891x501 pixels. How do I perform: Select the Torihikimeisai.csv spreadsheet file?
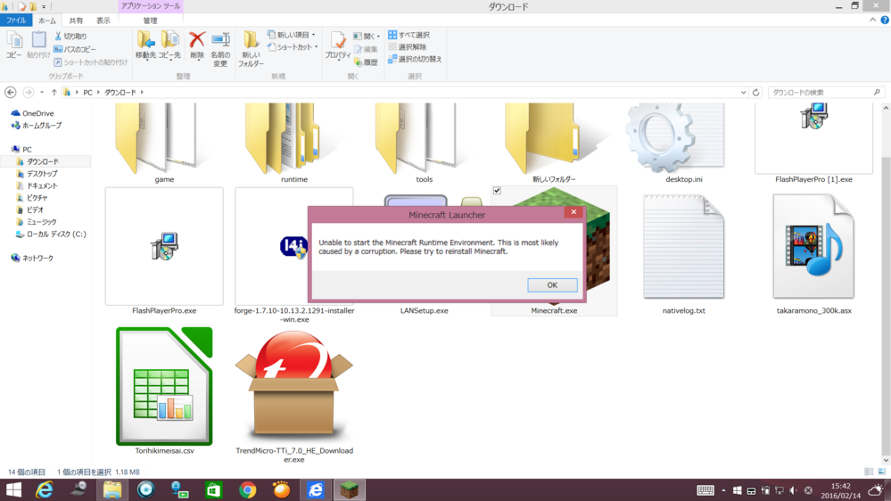pos(164,390)
